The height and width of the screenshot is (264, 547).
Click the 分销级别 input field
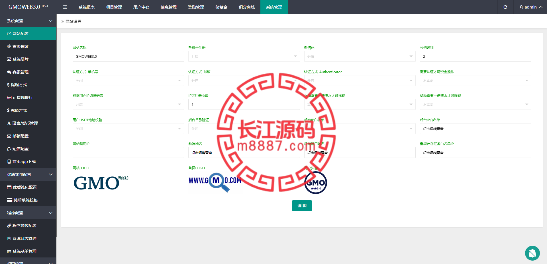pyautogui.click(x=475, y=56)
